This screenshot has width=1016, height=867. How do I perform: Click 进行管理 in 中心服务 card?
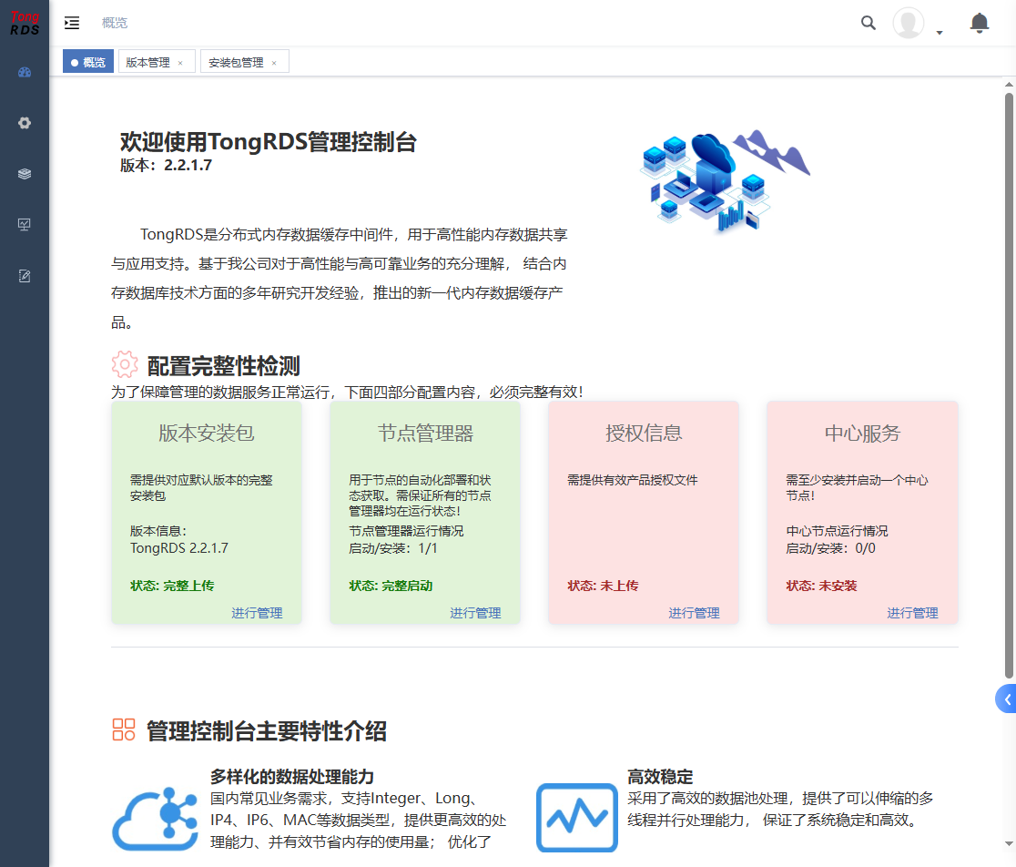point(912,613)
